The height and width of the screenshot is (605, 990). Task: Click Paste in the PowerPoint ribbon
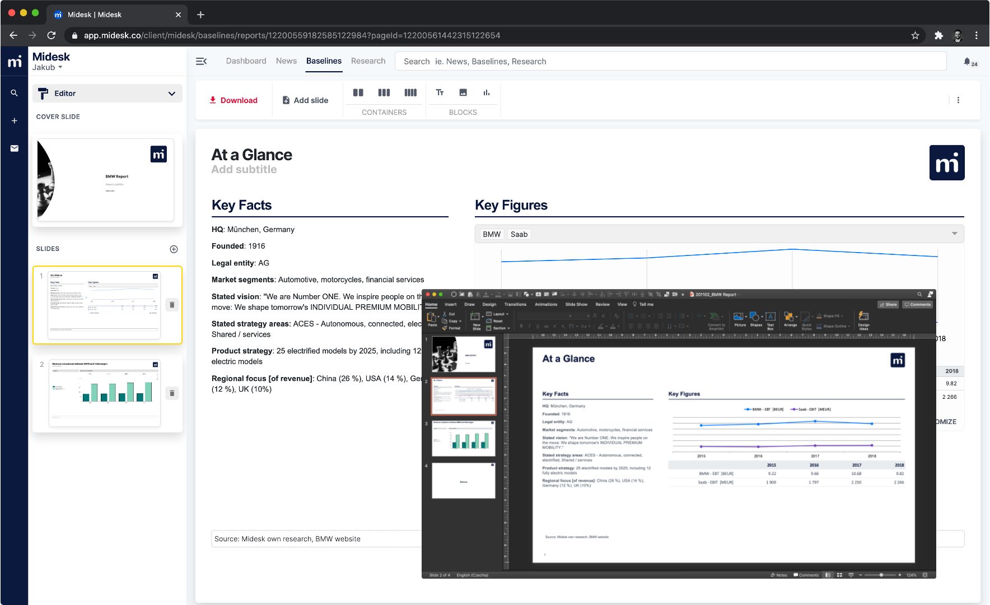point(432,319)
